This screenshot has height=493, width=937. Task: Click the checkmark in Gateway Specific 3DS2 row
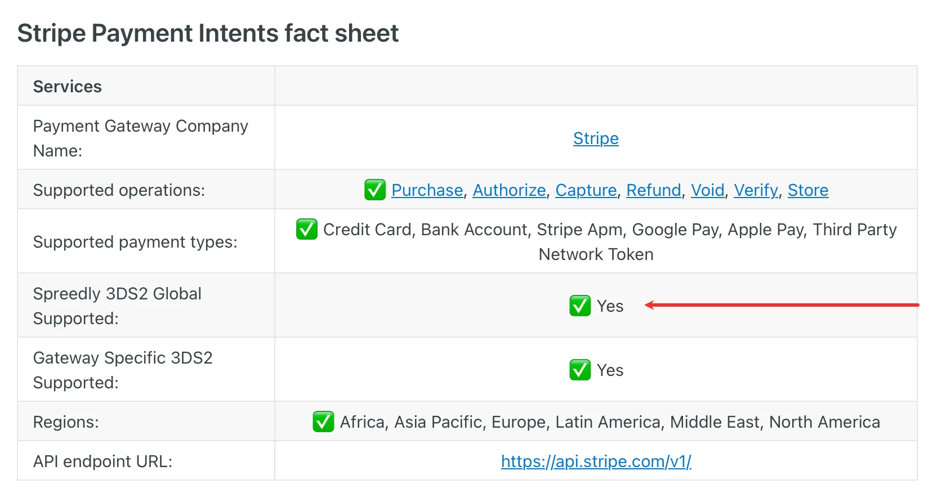point(580,370)
